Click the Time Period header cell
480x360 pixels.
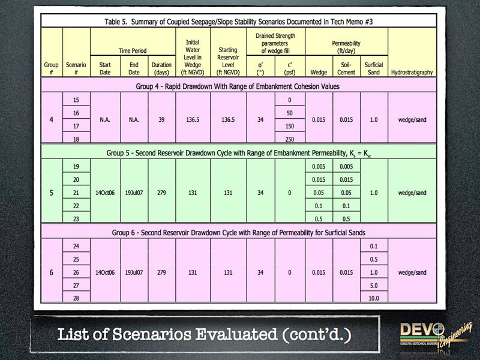(x=132, y=52)
